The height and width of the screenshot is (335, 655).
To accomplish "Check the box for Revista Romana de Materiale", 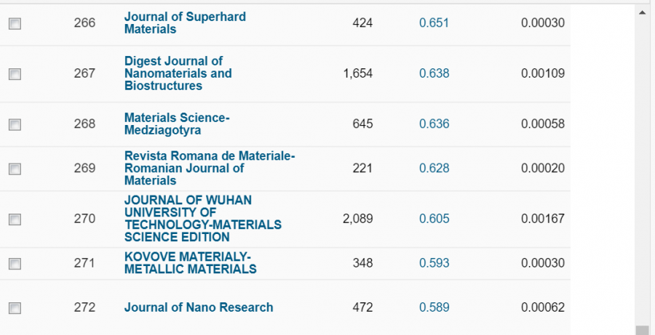I will coord(15,169).
